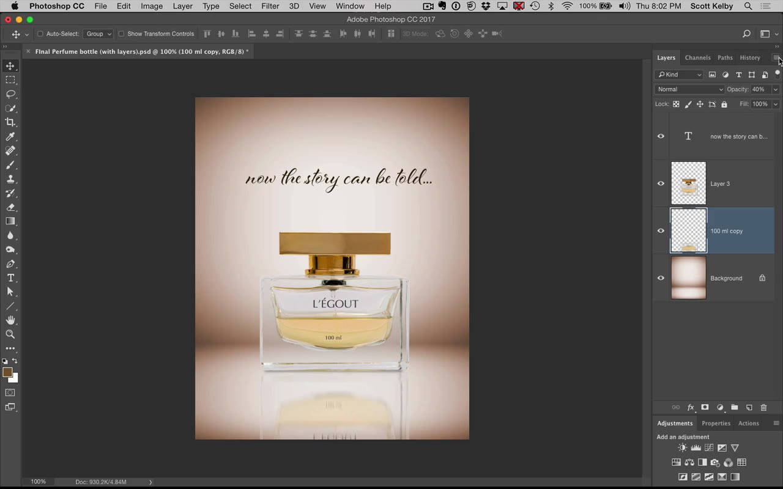
Task: Open the Filter menu
Action: 270,6
